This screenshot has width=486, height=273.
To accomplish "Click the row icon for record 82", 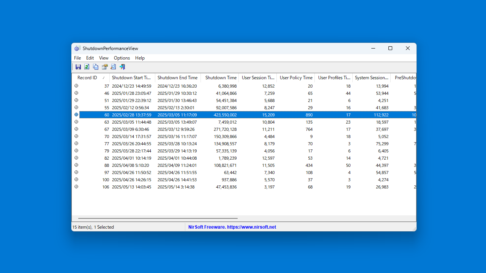I will tap(76, 158).
